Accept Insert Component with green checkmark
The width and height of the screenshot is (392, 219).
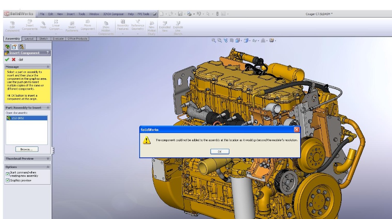[x=7, y=59]
